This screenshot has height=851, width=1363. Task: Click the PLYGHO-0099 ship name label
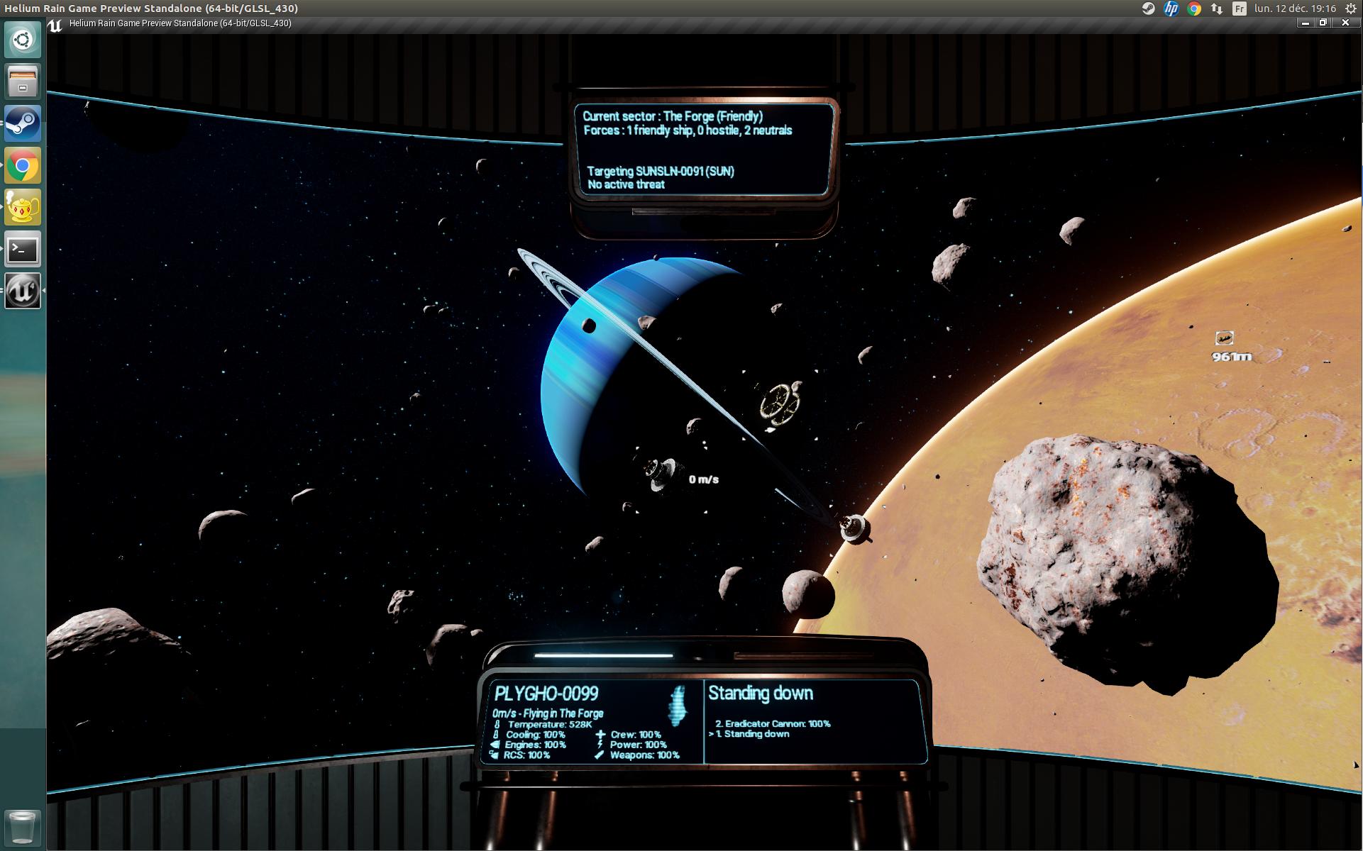pos(546,694)
